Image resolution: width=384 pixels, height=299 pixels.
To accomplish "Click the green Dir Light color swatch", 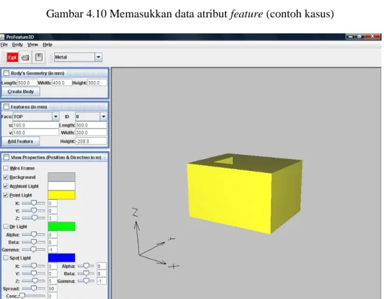I will [61, 226].
